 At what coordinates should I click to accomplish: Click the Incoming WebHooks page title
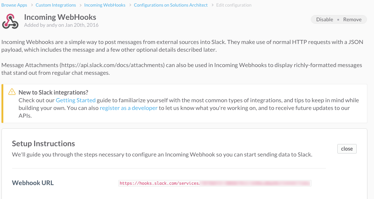pyautogui.click(x=60, y=17)
